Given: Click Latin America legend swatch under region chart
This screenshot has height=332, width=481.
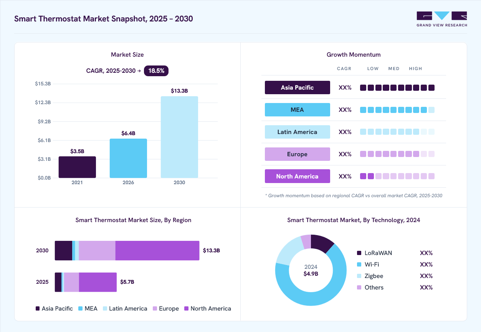Looking at the screenshot, I should point(105,309).
